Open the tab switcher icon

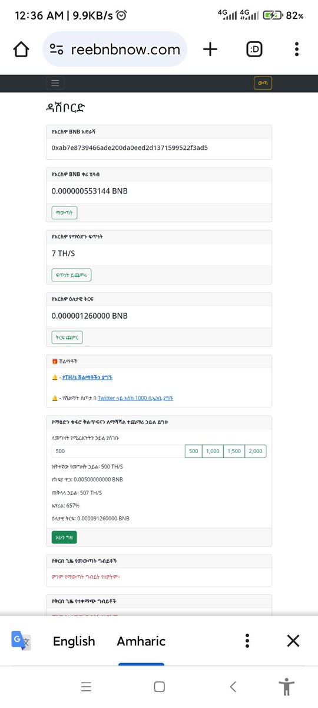point(255,50)
